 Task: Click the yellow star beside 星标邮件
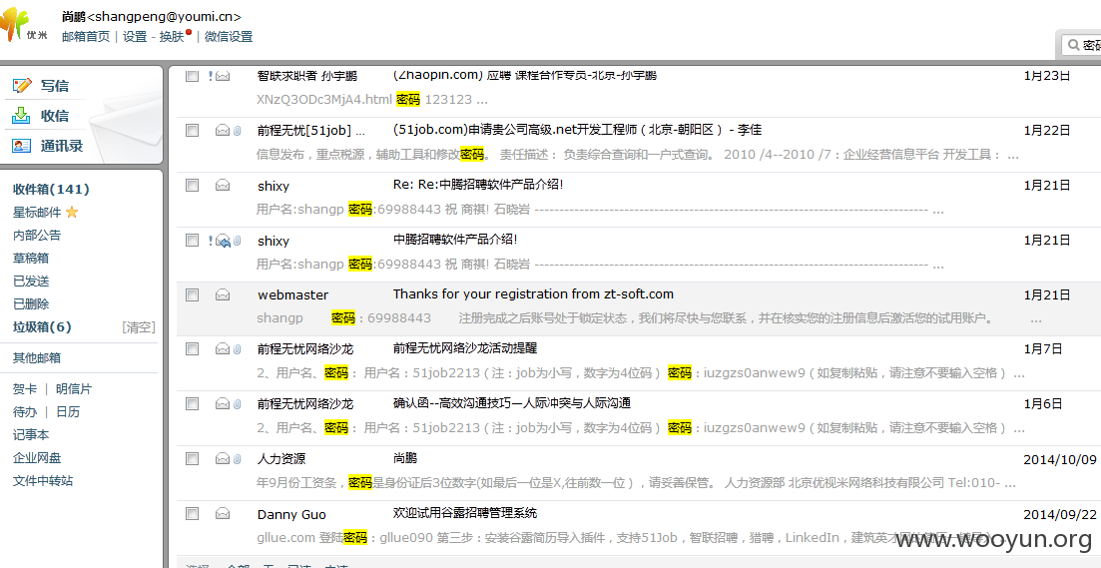click(72, 212)
